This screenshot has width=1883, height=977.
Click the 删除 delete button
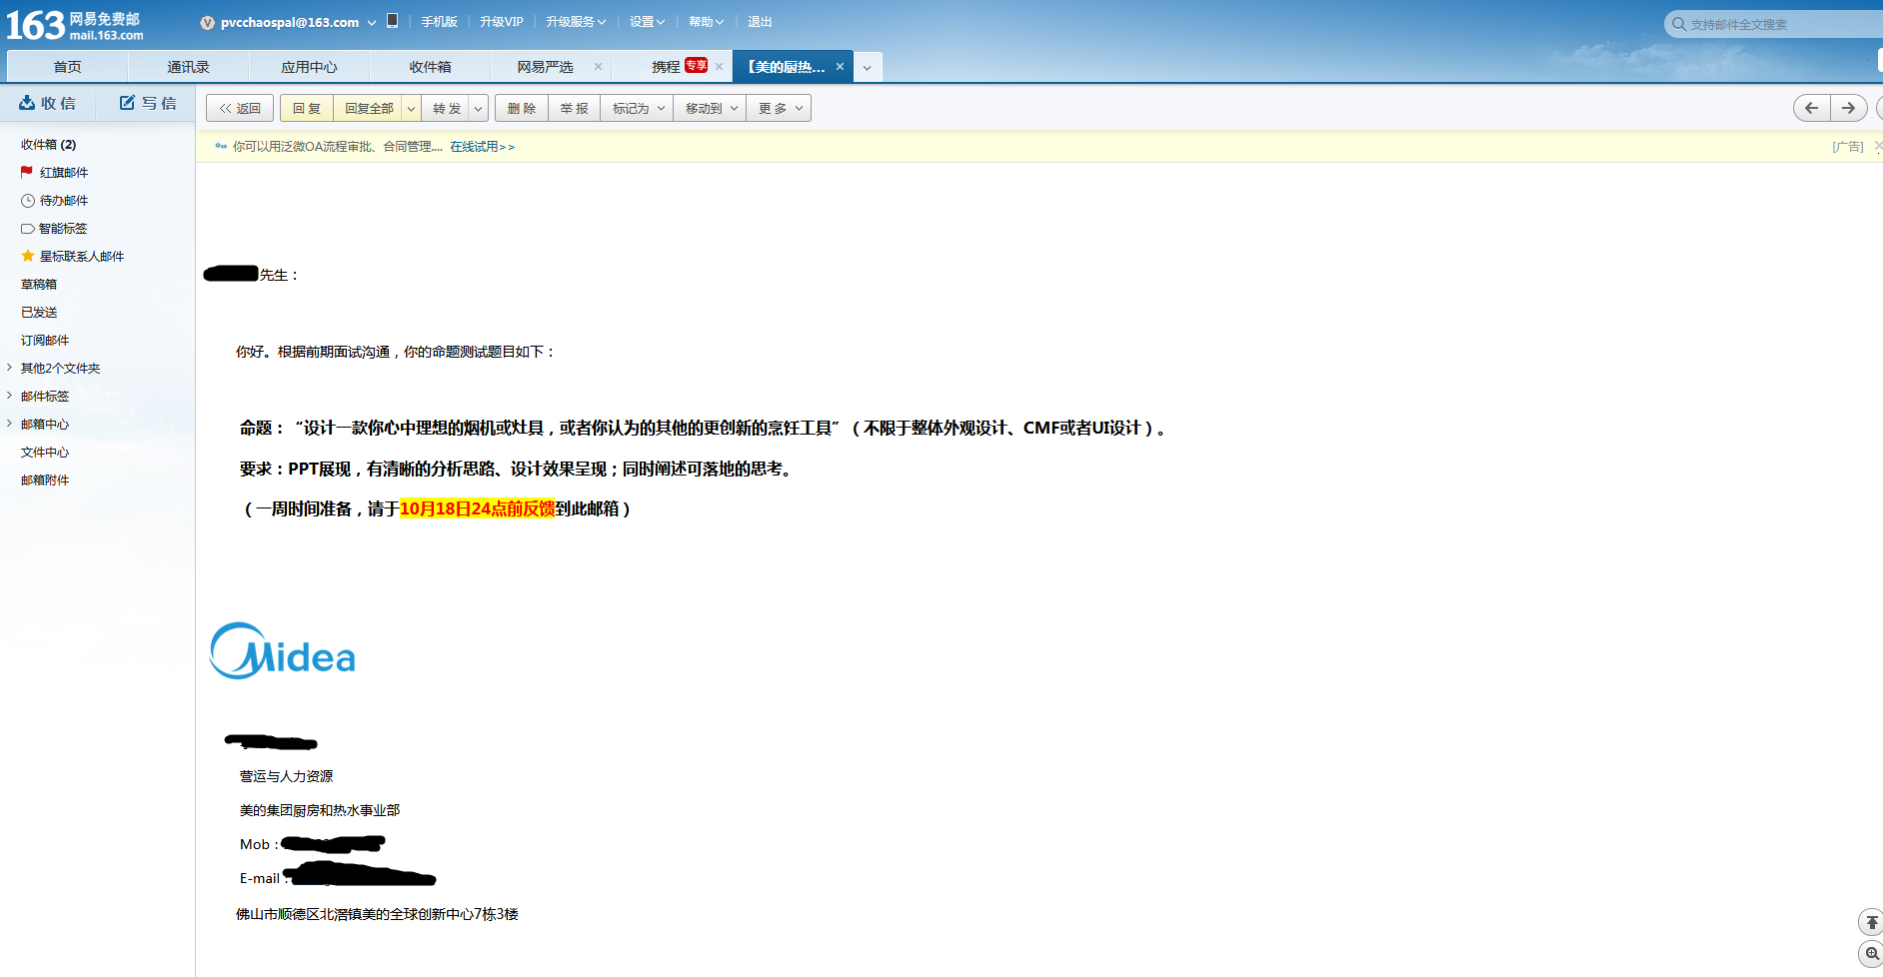click(522, 108)
